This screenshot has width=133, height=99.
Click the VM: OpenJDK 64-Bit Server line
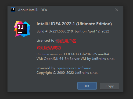pyautogui.click(x=76, y=59)
